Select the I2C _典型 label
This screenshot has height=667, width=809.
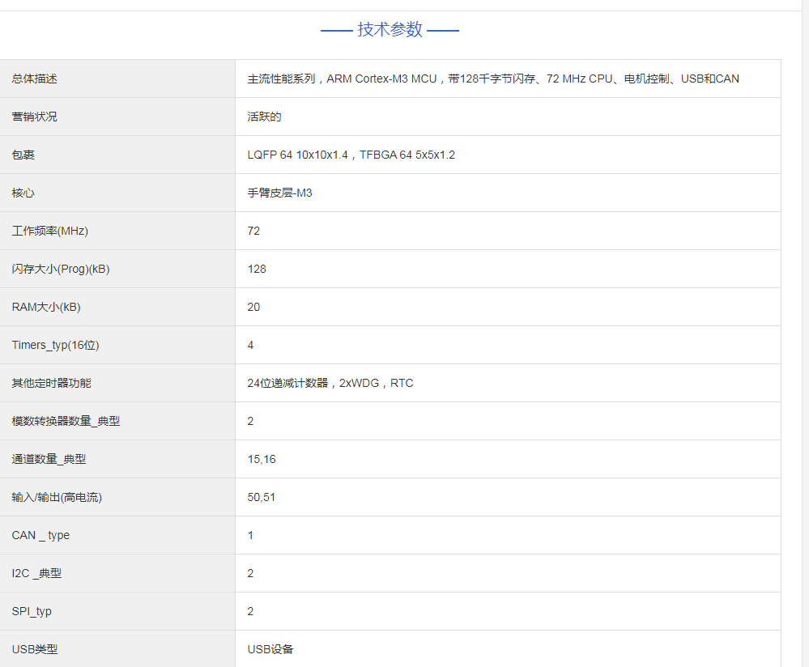(36, 574)
